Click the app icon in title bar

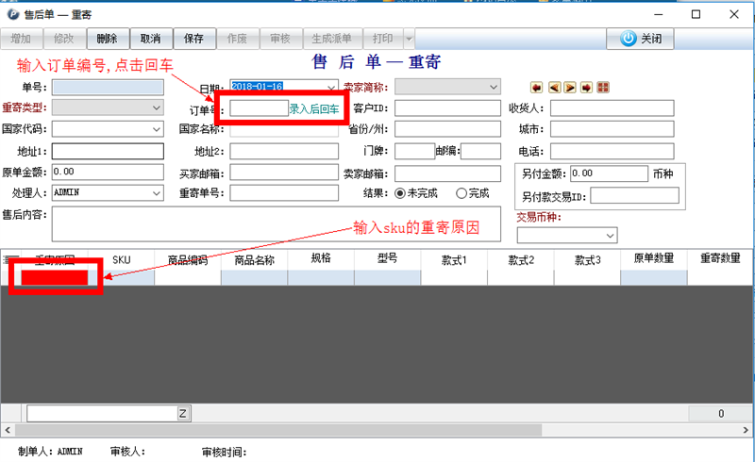pos(12,14)
